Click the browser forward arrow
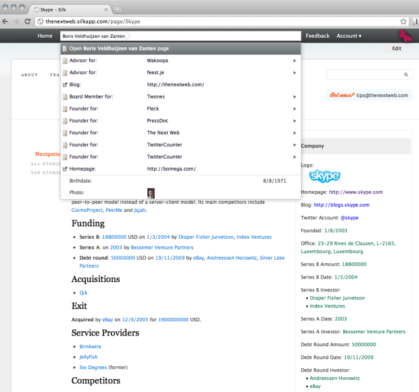Screen dimensions: 419x392 pyautogui.click(x=16, y=22)
